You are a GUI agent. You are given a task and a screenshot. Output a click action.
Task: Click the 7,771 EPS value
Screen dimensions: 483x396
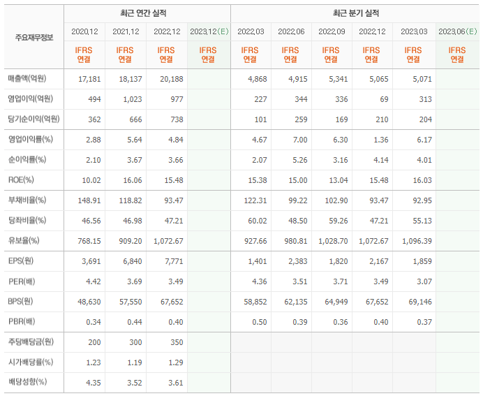pyautogui.click(x=174, y=261)
